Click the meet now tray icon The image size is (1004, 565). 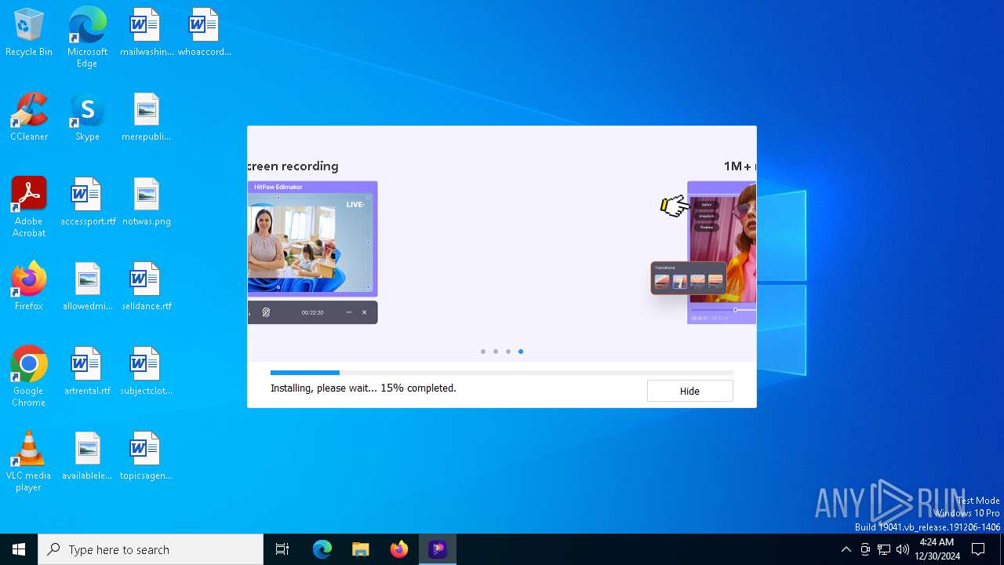865,549
